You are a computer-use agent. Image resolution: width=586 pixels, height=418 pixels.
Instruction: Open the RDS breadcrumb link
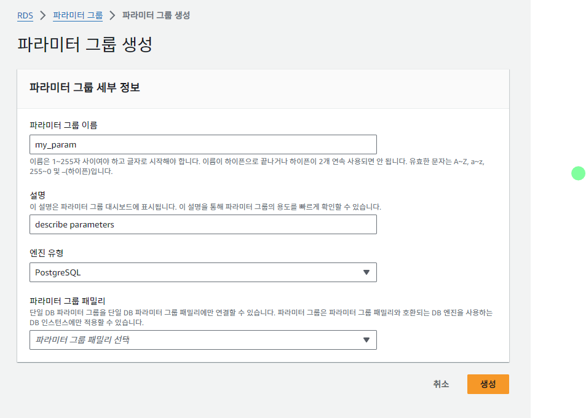coord(25,15)
